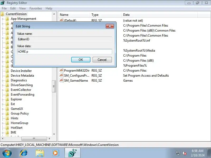The width and height of the screenshot is (211, 158).
Task: Click the Show desktop button at taskbar end
Action: pyautogui.click(x=209, y=153)
